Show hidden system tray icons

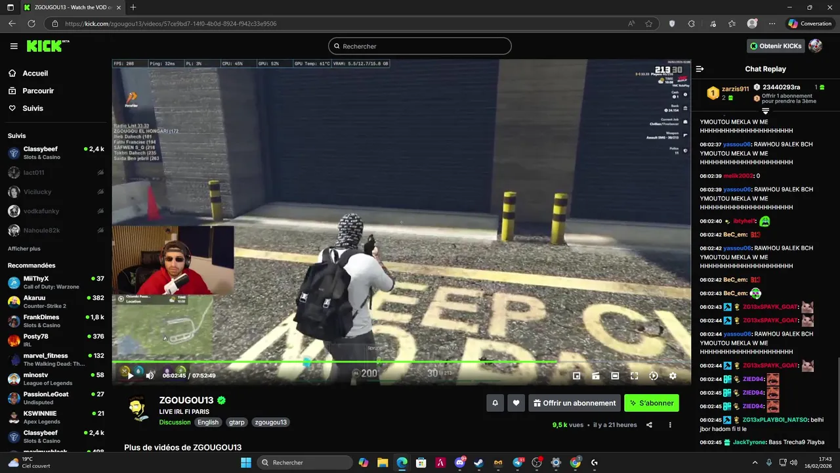[x=755, y=462]
